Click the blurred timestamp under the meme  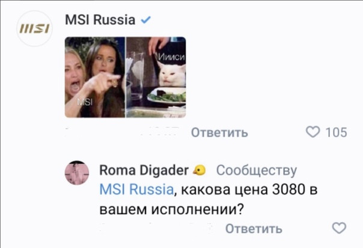tap(123, 132)
